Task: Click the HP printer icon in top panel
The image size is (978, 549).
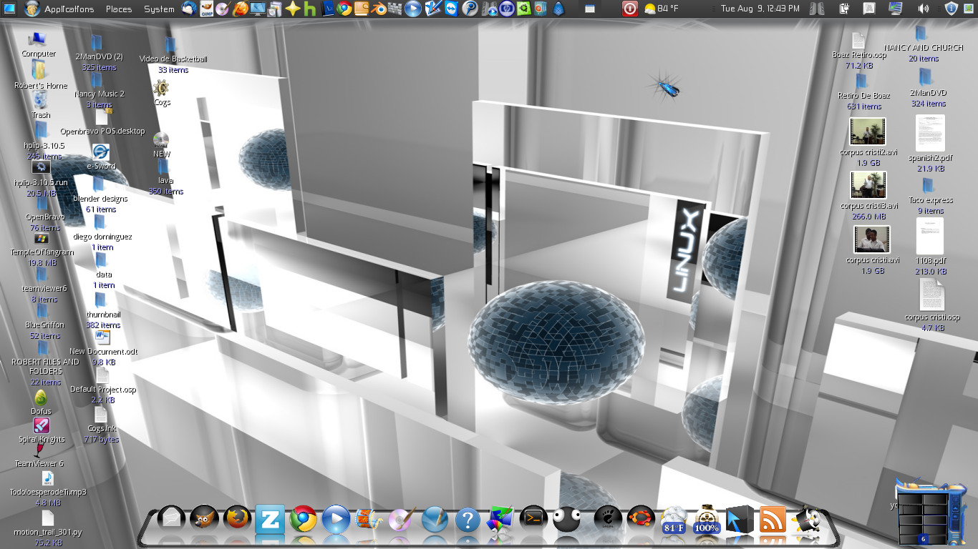Action: [x=508, y=9]
